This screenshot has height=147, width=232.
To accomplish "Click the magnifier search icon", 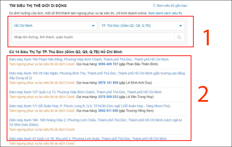I will (179, 37).
